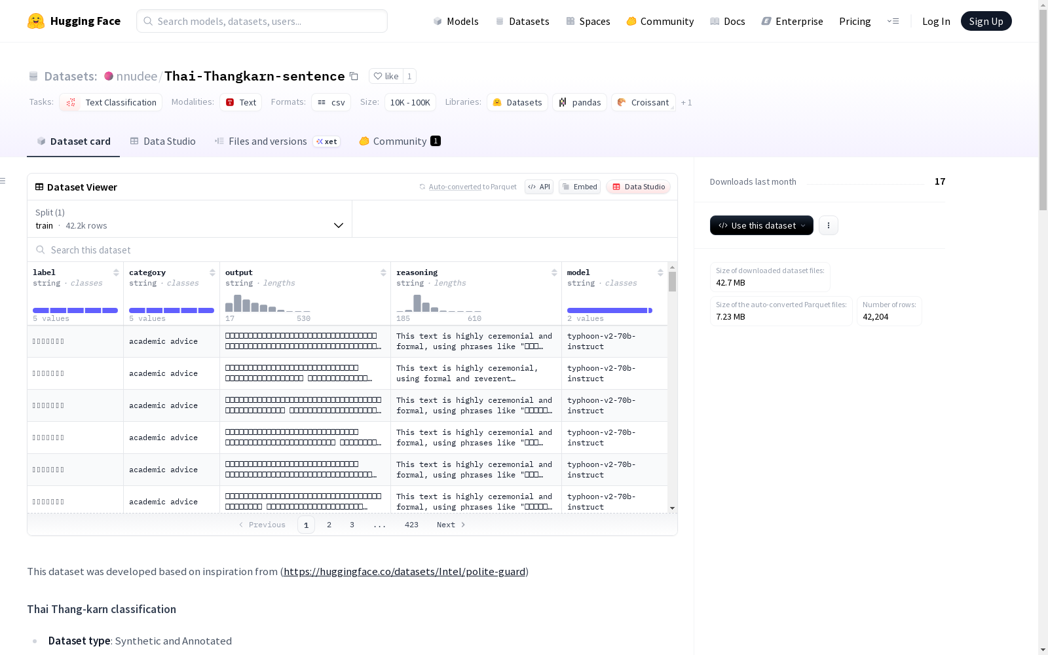Open the left sidebar table-of-contents icon
This screenshot has width=1048, height=655.
click(3, 181)
